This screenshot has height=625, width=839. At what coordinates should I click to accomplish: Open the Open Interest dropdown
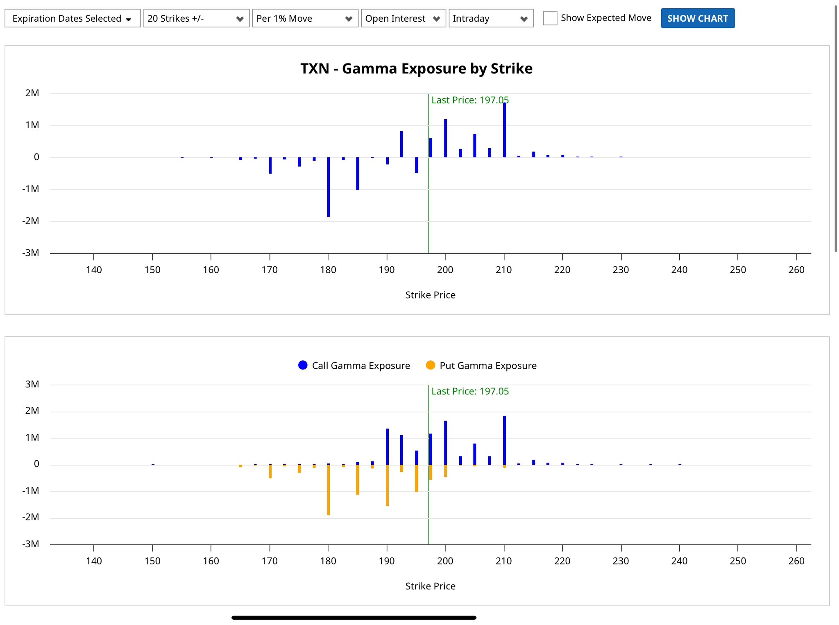(x=404, y=18)
